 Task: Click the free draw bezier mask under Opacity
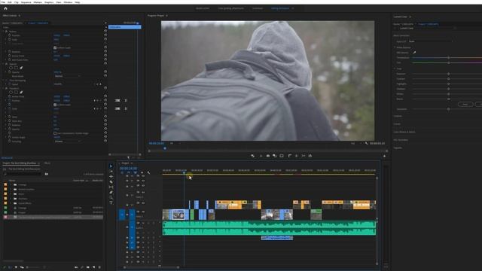pos(21,68)
